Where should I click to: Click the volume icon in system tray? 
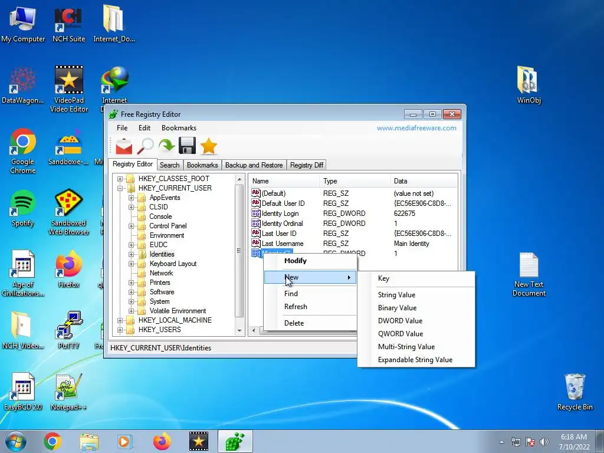click(x=544, y=442)
